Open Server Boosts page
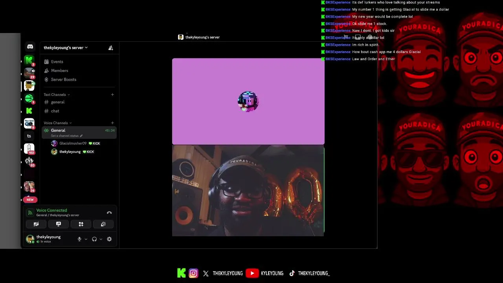The height and width of the screenshot is (283, 503). [63, 79]
